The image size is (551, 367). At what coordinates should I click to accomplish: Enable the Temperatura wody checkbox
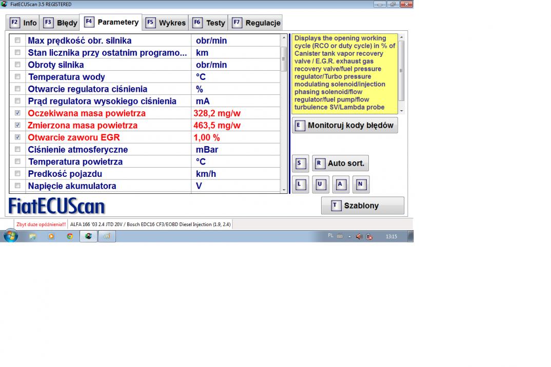click(x=17, y=77)
